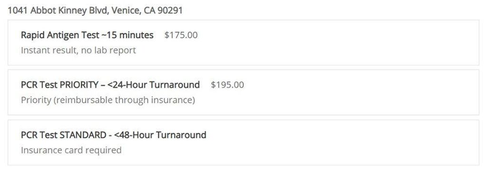This screenshot has height=171, width=487.
Task: Click the $175.00 price label
Action: click(x=181, y=35)
